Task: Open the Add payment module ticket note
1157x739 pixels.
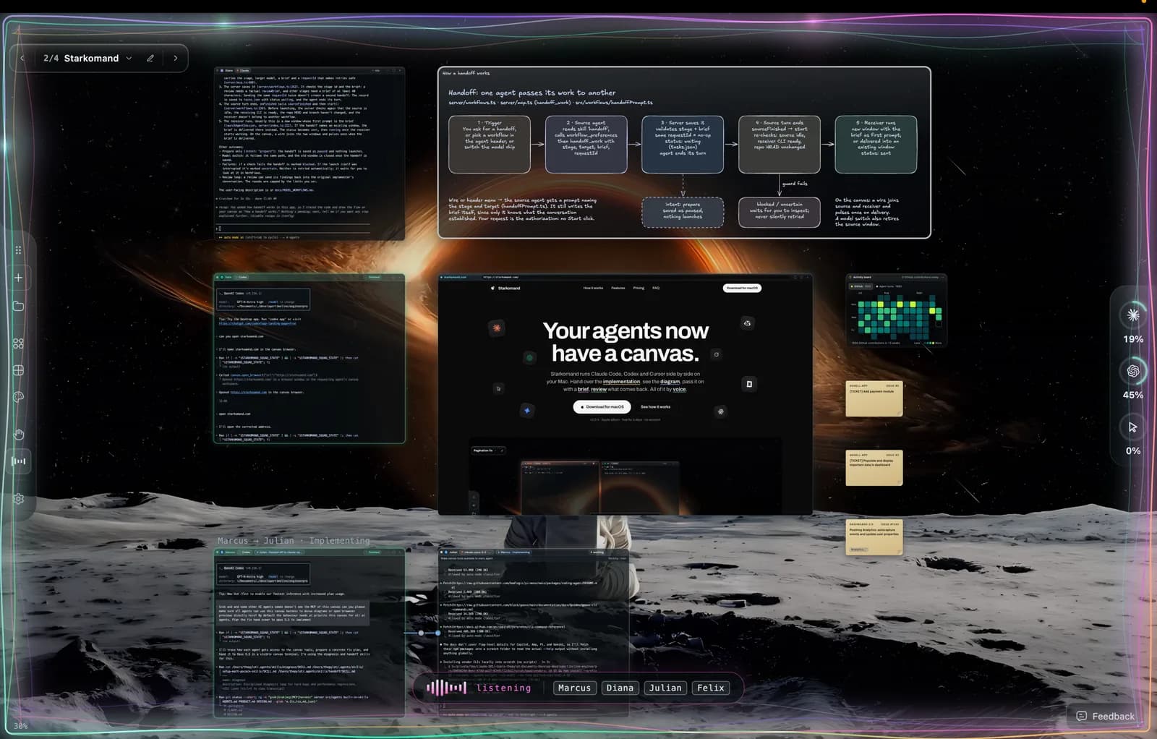Action: click(x=874, y=399)
